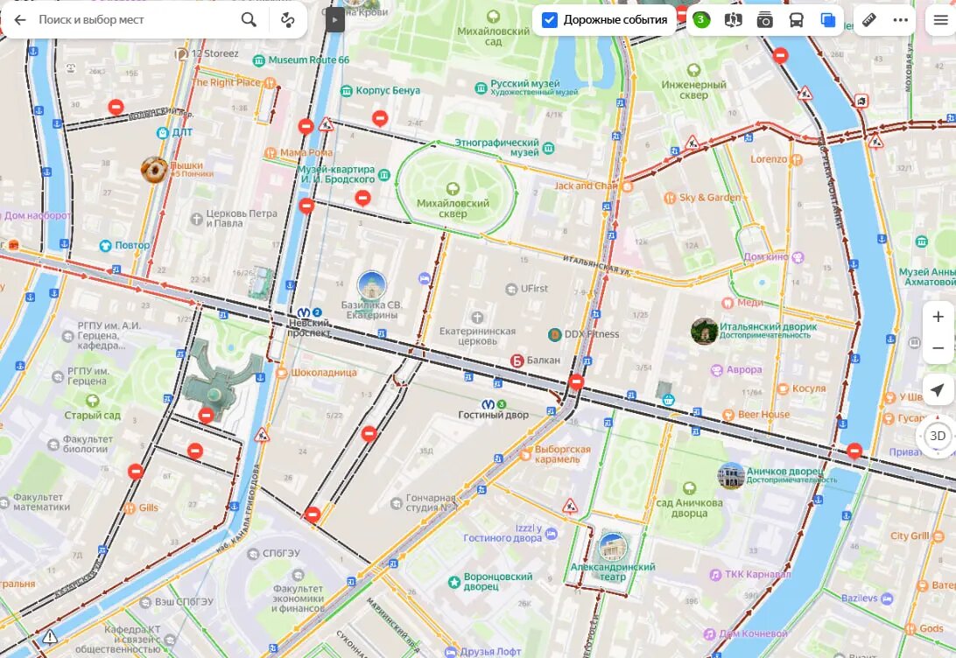956x658 pixels.
Task: Go back with the left arrow
Action: (x=20, y=19)
